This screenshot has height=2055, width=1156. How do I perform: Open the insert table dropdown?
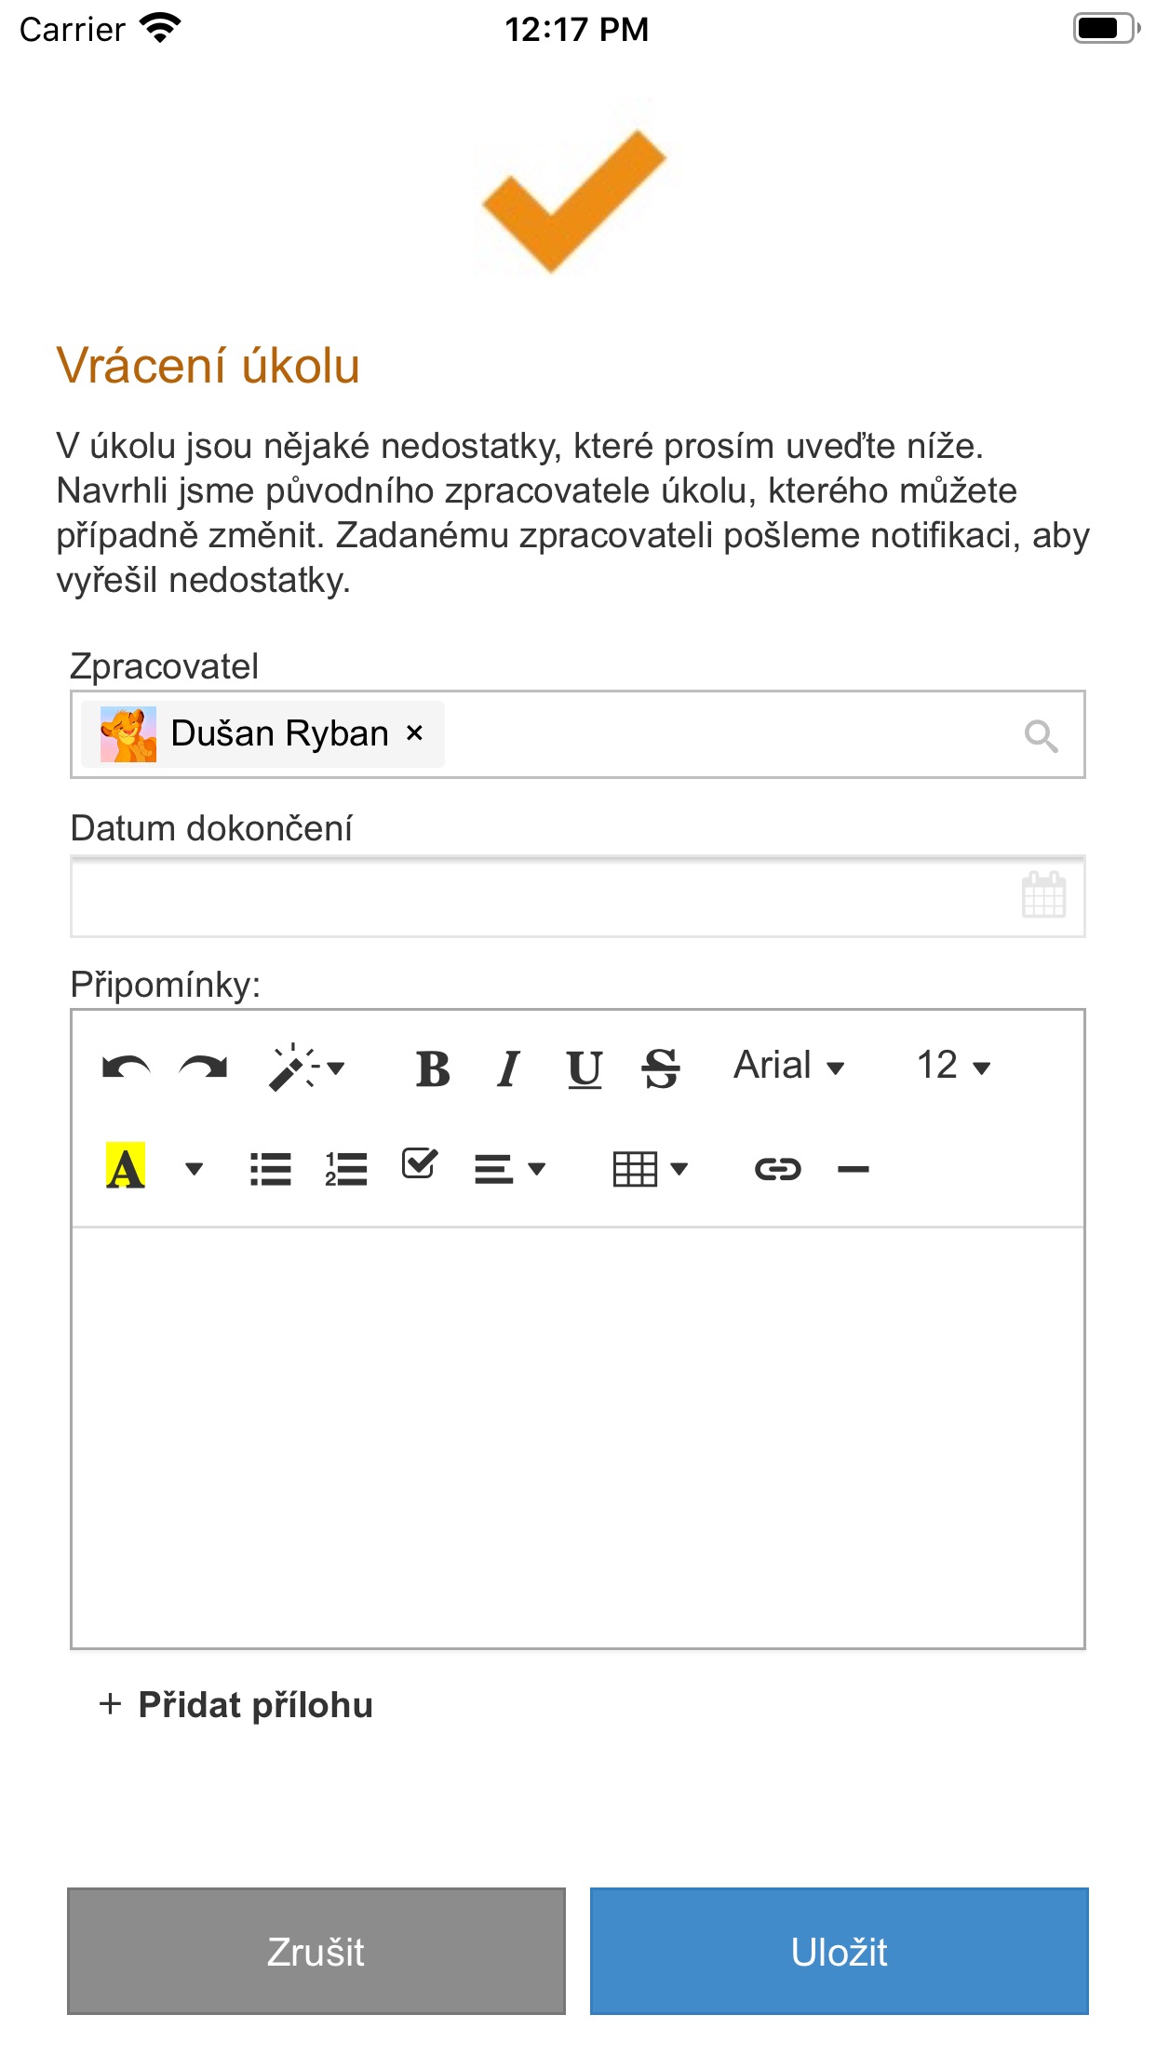(x=651, y=1169)
